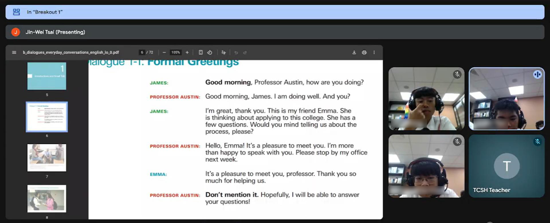Click the fit to page icon
The height and width of the screenshot is (223, 550).
coord(201,52)
